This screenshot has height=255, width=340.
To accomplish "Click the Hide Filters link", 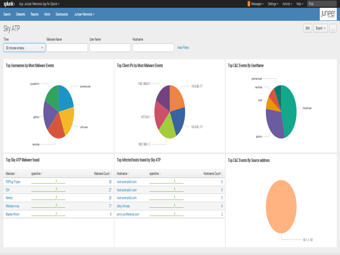I will click(x=183, y=48).
